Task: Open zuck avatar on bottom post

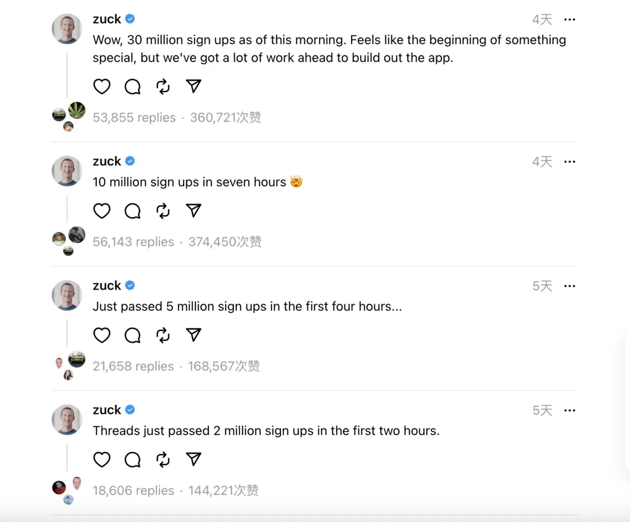Action: [x=67, y=420]
